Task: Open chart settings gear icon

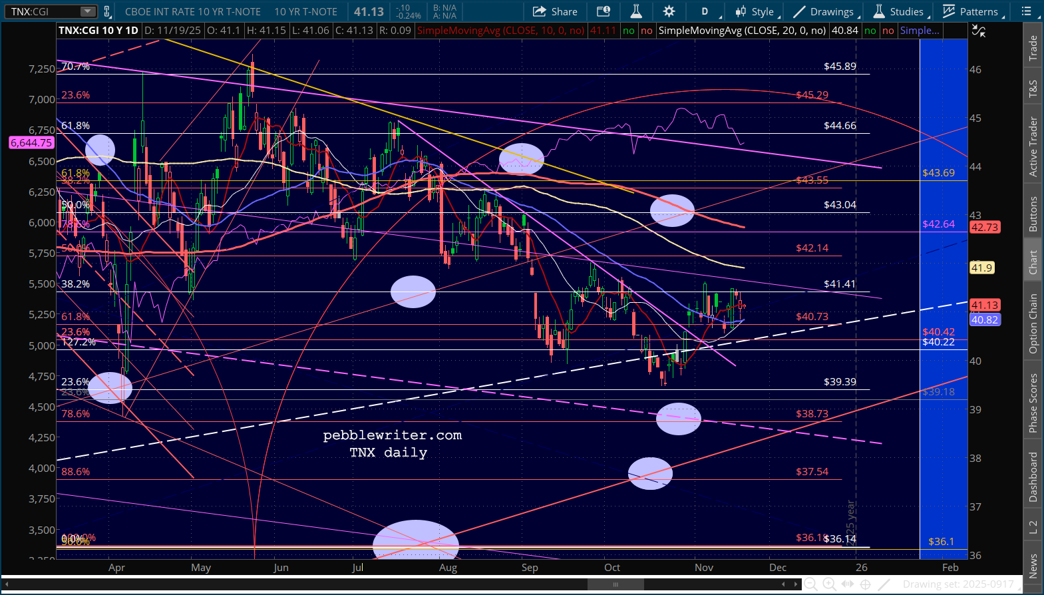Action: point(669,11)
